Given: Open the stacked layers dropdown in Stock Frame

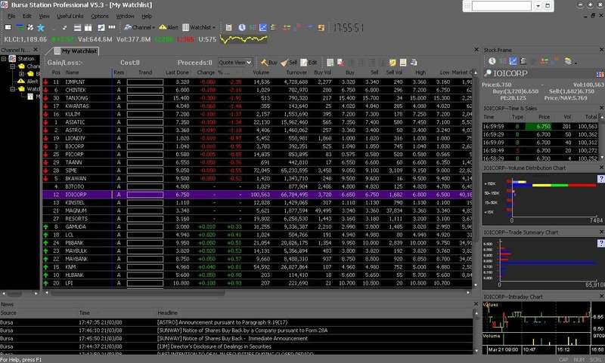Looking at the screenshot, I should (x=569, y=61).
